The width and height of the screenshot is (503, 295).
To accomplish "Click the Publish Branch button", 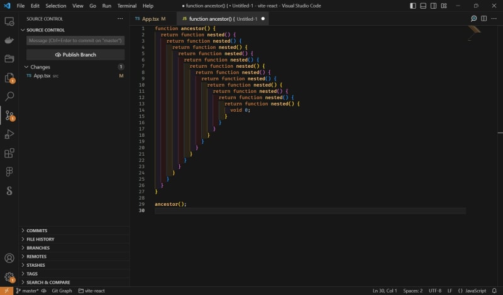I will (x=75, y=55).
